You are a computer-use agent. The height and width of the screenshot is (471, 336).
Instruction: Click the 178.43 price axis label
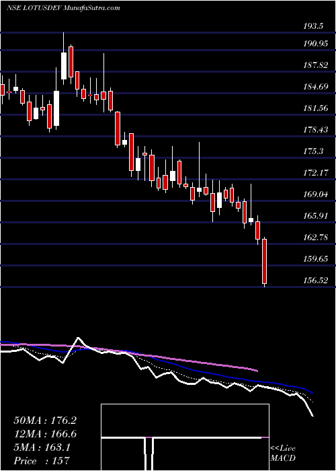317,130
